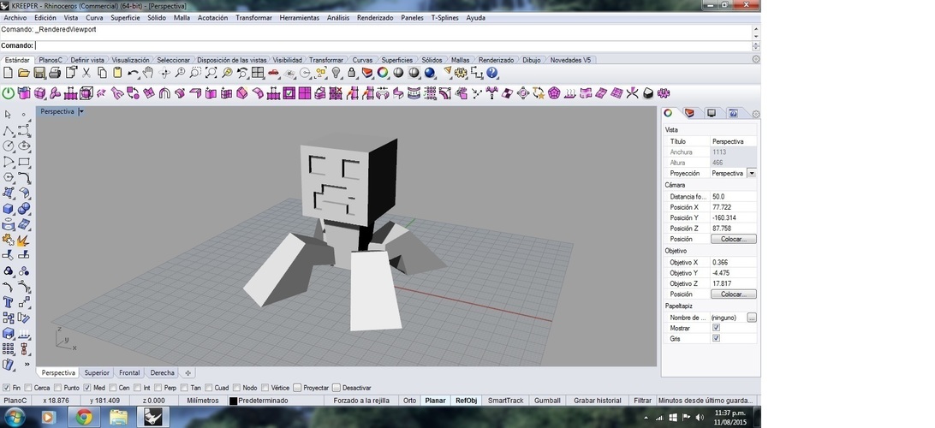Toggle the Med osnap checkbox
The image size is (935, 428).
87,388
